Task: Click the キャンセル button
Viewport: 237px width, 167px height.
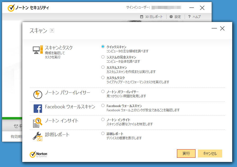Action: coord(210,154)
